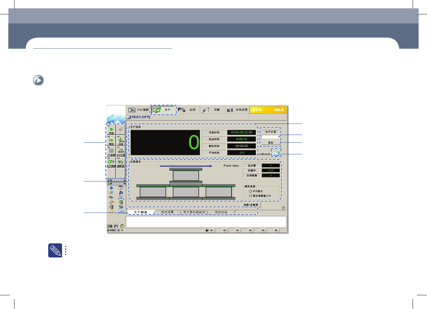427x309 pixels.
Task: Select the 生产 production menu
Action: point(163,109)
